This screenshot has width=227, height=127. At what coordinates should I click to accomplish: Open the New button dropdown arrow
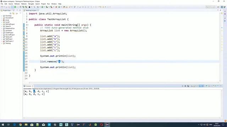click(x=4, y=7)
